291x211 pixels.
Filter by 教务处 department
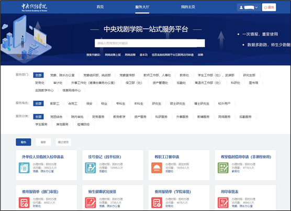tap(184, 75)
